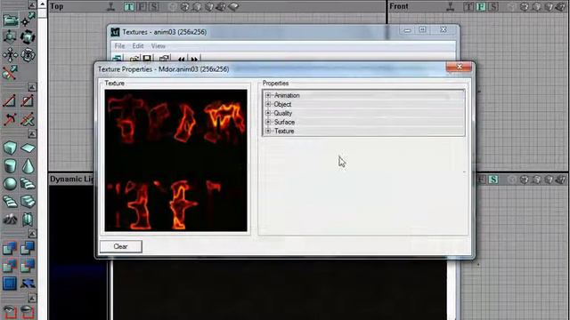Select the Actor Rotate tool
Screen dimensions: 570x320
coord(28,37)
